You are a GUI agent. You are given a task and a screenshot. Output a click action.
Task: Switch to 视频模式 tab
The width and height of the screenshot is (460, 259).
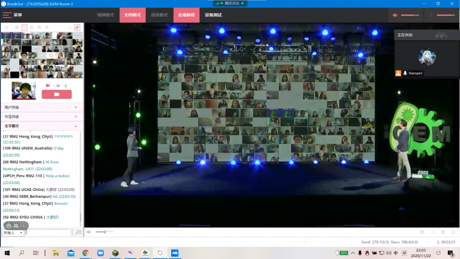point(106,15)
